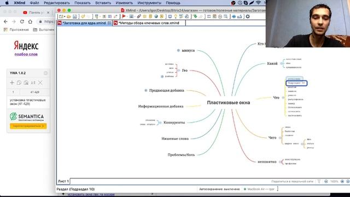This screenshot has height=197, width=350.
Task: Start presentation with the red play icon
Action: point(124,16)
